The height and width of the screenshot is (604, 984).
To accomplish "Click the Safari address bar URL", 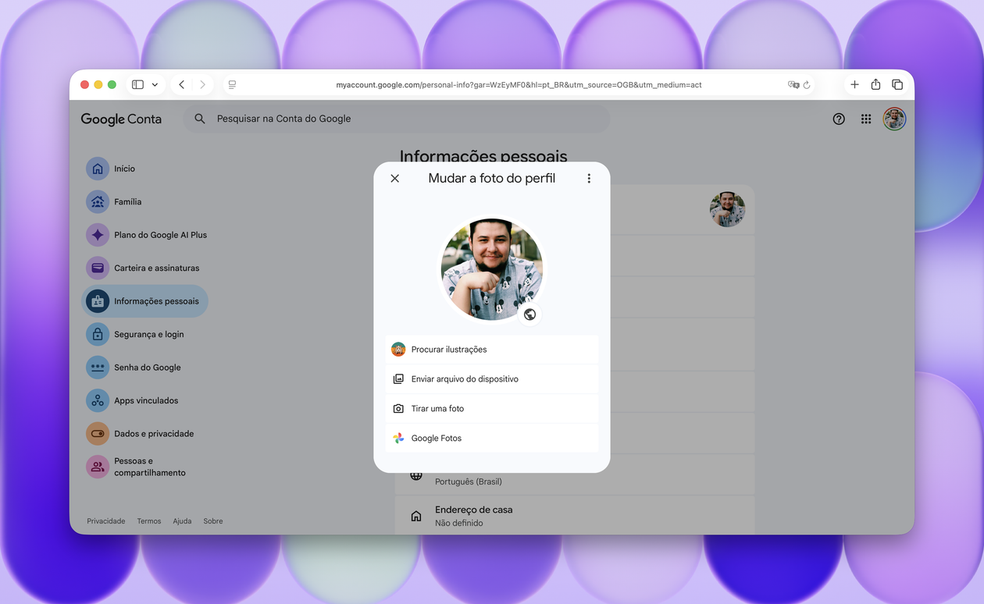I will [x=519, y=84].
